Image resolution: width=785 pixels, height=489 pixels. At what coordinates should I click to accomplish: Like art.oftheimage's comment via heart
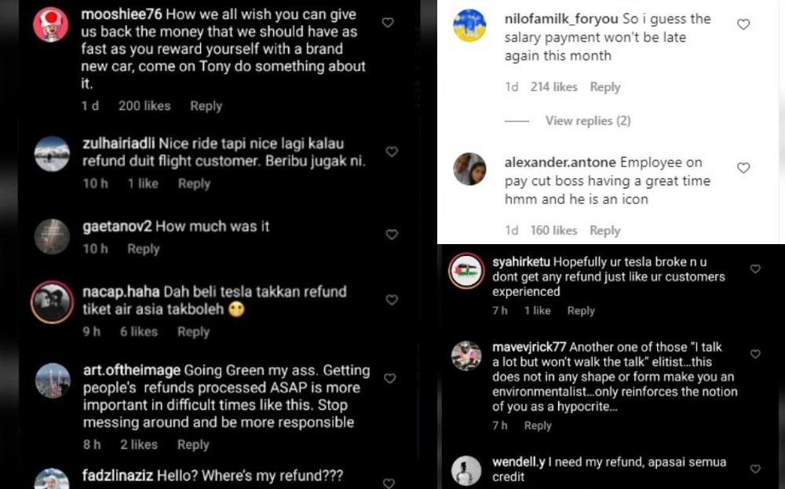pyautogui.click(x=389, y=378)
